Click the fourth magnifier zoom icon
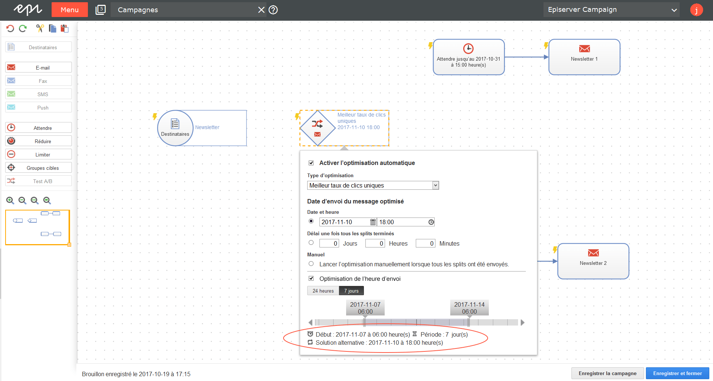 pos(47,200)
